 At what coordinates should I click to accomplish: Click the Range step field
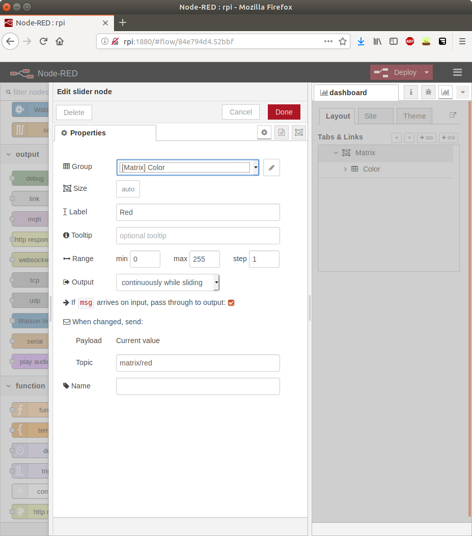click(x=264, y=259)
